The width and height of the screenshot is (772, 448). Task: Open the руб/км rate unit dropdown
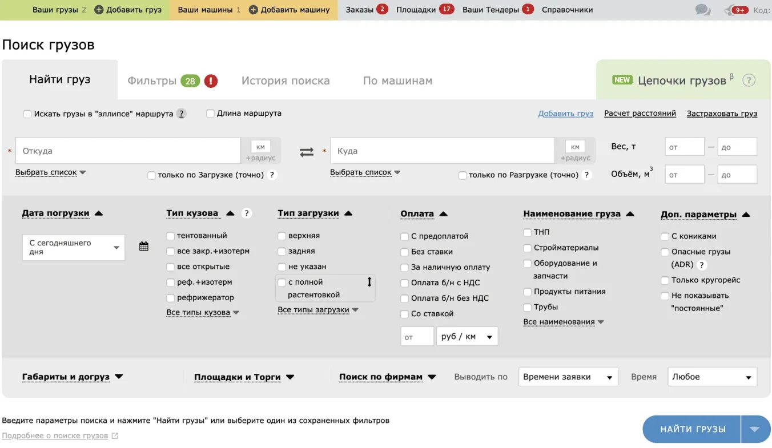467,336
